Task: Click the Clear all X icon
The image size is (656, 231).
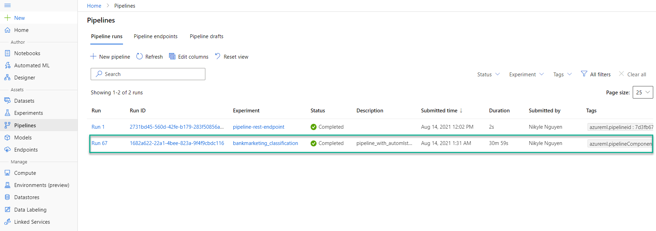Action: click(622, 74)
